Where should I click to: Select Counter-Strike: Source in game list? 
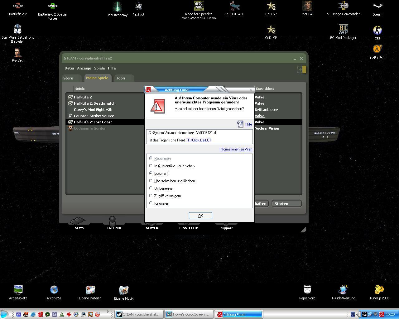click(x=94, y=116)
